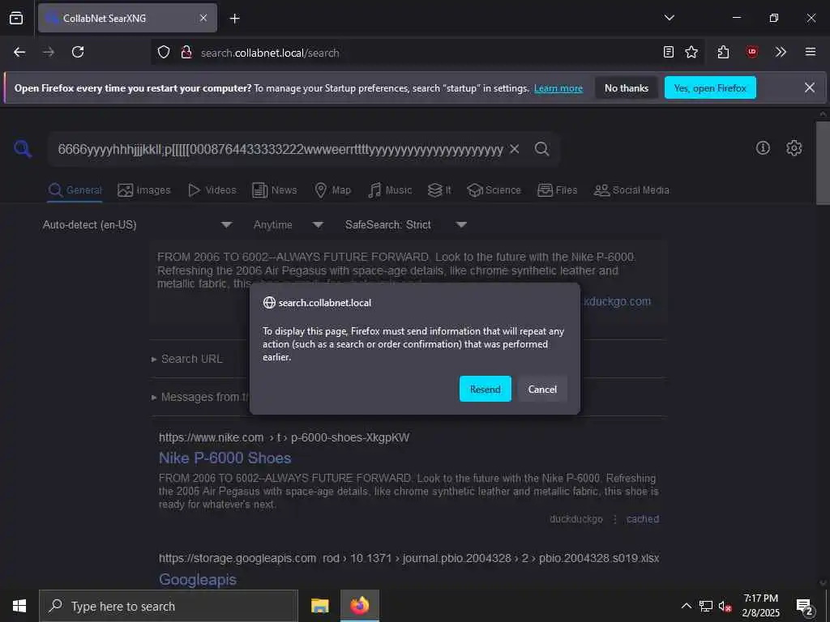Click Resend in the dialog
Screen dimensions: 830x622
pyautogui.click(x=485, y=390)
